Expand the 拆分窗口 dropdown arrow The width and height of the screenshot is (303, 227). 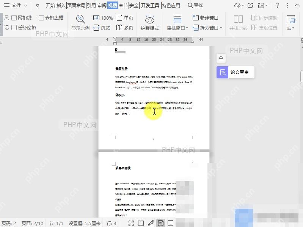coord(221,28)
